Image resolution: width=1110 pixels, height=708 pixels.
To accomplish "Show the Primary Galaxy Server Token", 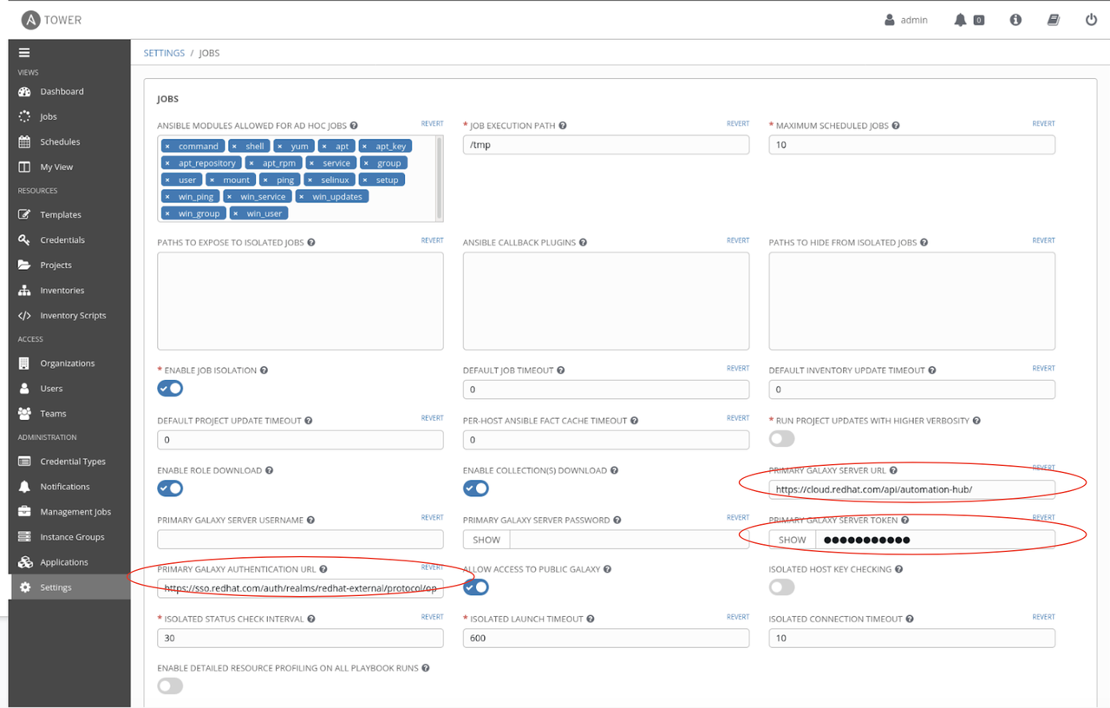I will point(792,540).
